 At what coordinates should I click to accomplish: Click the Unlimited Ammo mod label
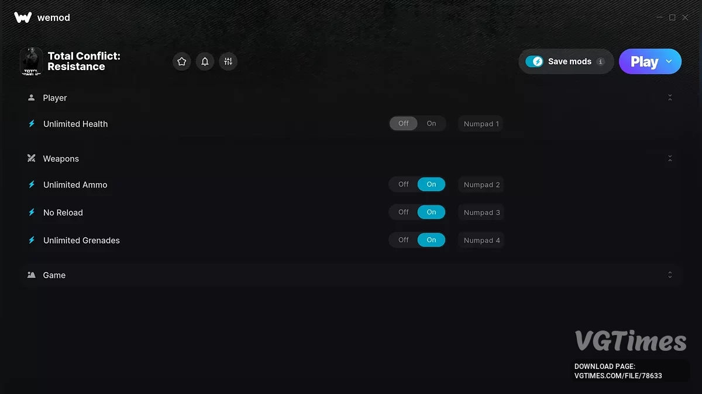[x=75, y=184]
